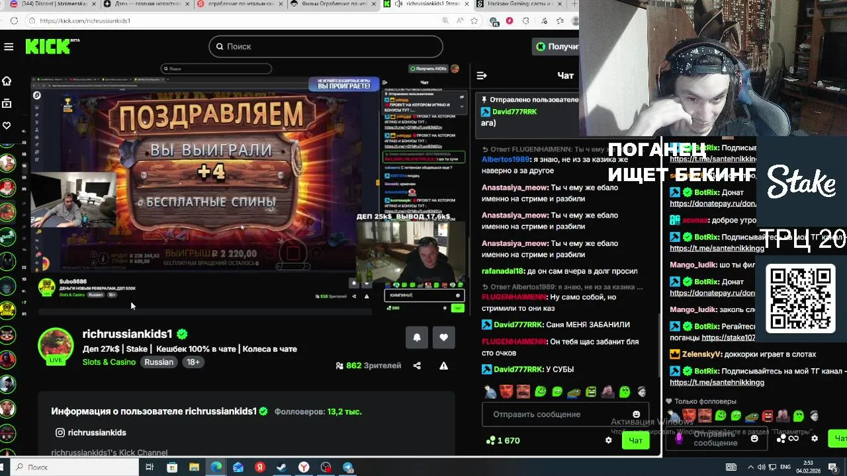The height and width of the screenshot is (476, 847).
Task: Open the notification center icon
Action: coord(833,467)
